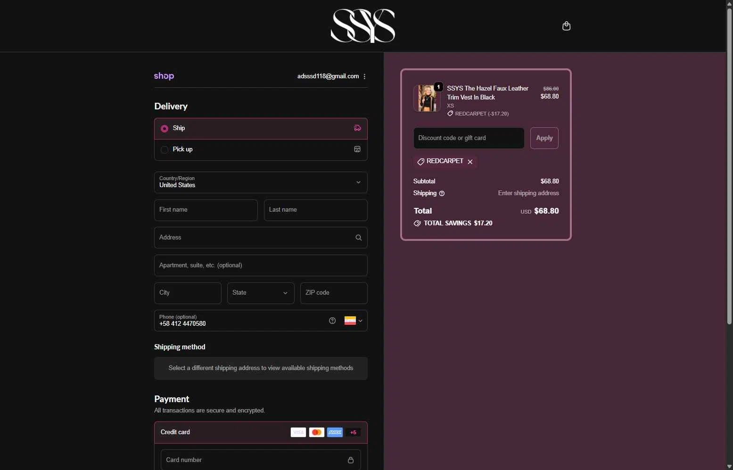This screenshot has width=733, height=470.
Task: Show the +5 more payment methods
Action: point(353,432)
